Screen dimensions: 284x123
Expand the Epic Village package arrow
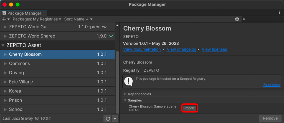[x=5, y=82]
